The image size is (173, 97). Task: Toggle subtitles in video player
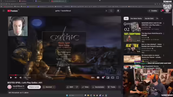click(x=98, y=78)
